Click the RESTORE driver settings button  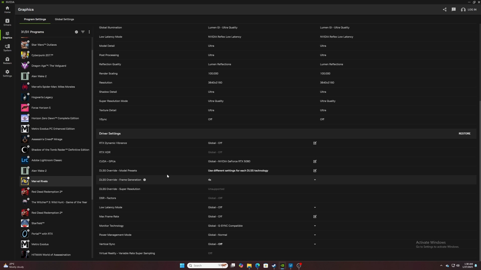click(464, 133)
